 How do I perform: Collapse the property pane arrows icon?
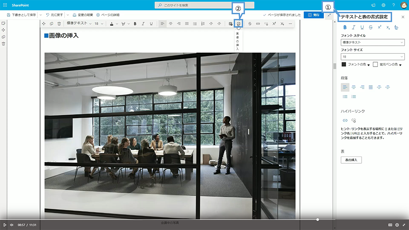[x=329, y=15]
